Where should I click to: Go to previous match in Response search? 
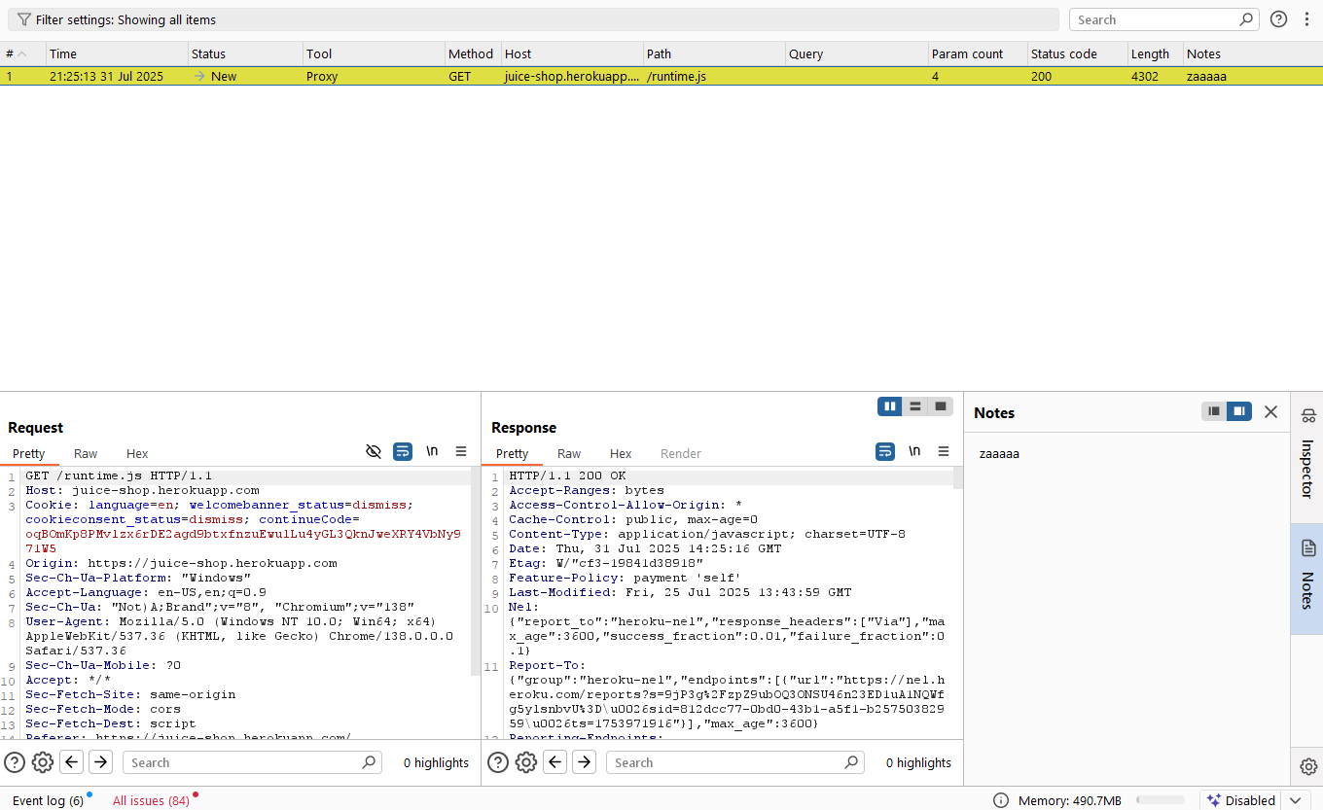(555, 762)
